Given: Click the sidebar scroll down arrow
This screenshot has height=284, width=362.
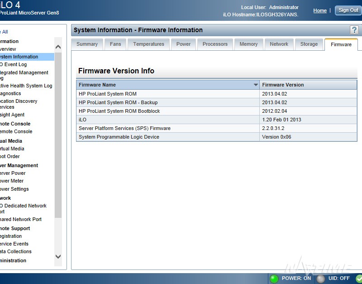Looking at the screenshot, I should [x=58, y=256].
